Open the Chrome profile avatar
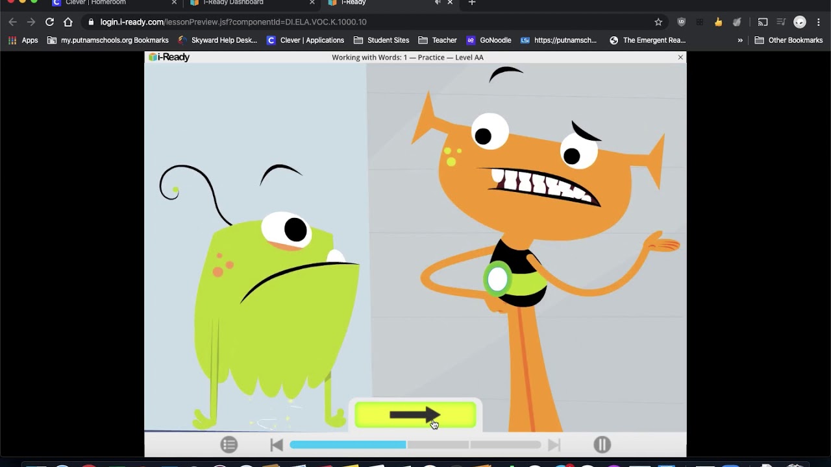Image resolution: width=831 pixels, height=467 pixels. [x=800, y=22]
